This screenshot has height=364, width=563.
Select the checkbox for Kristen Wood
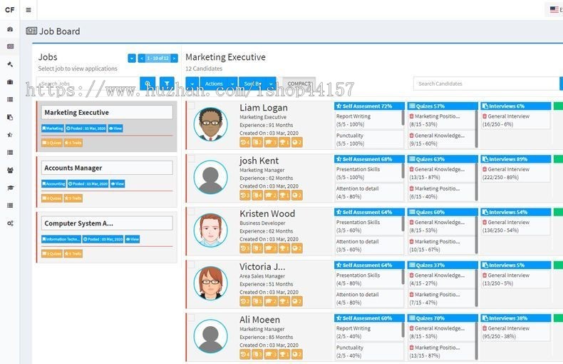pyautogui.click(x=192, y=211)
